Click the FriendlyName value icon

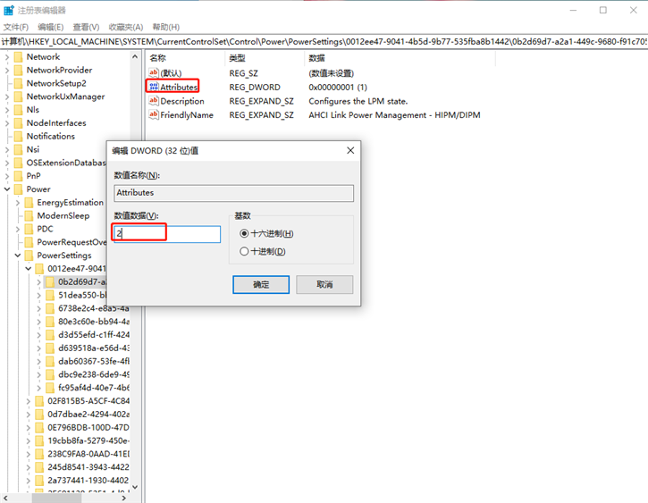pyautogui.click(x=153, y=115)
